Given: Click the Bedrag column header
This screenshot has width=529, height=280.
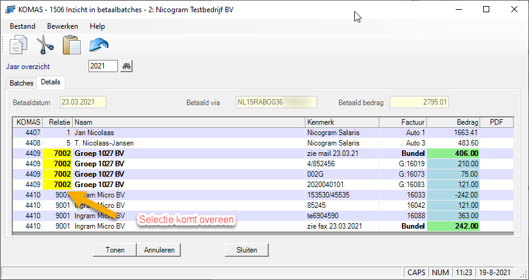Looking at the screenshot, I should coord(453,122).
